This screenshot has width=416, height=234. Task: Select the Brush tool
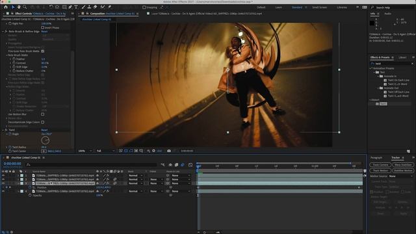point(83,7)
